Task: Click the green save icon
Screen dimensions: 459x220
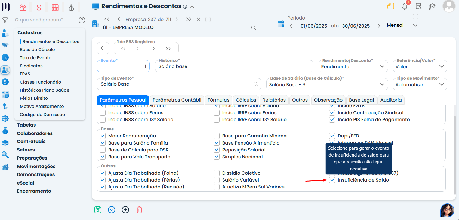Action: click(98, 210)
